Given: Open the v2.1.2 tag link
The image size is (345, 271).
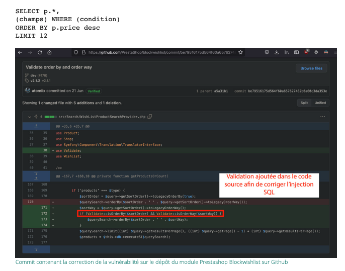Looking at the screenshot, I should point(35,81).
